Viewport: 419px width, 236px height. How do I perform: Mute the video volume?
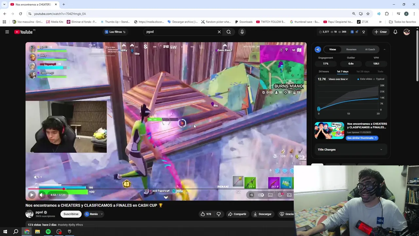(x=42, y=195)
